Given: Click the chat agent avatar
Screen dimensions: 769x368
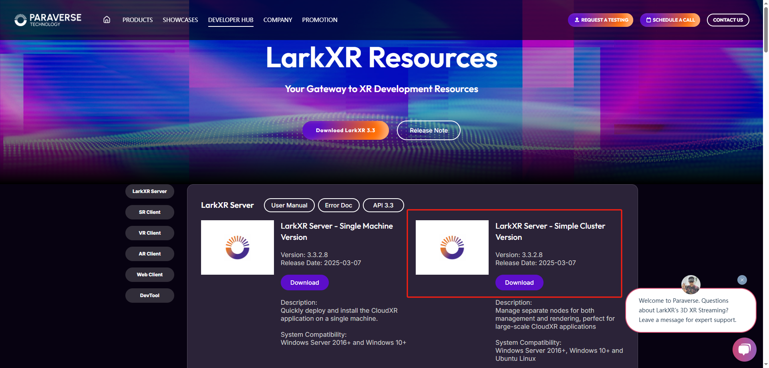Looking at the screenshot, I should [x=691, y=285].
